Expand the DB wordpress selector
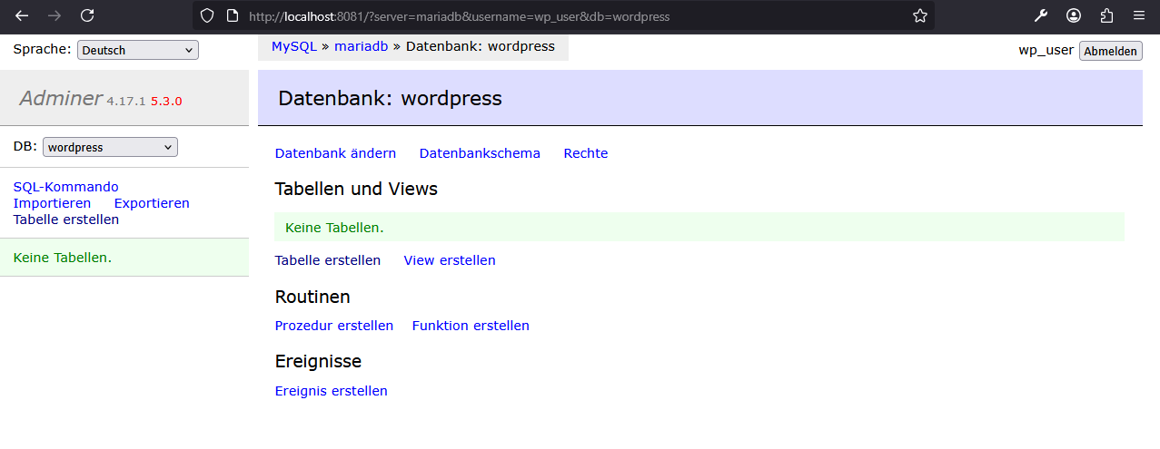 110,147
